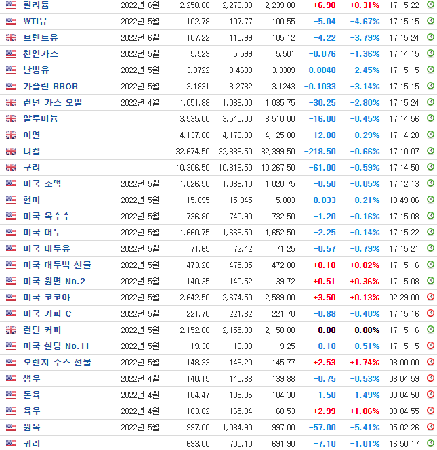Click the green clock icon in 미국 원면 No.2 row
Image resolution: width=437 pixels, height=450 pixels.
[x=430, y=280]
